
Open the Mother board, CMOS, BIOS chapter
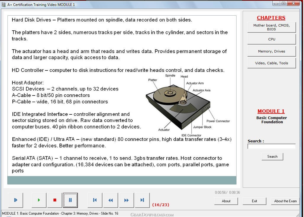[271, 27]
